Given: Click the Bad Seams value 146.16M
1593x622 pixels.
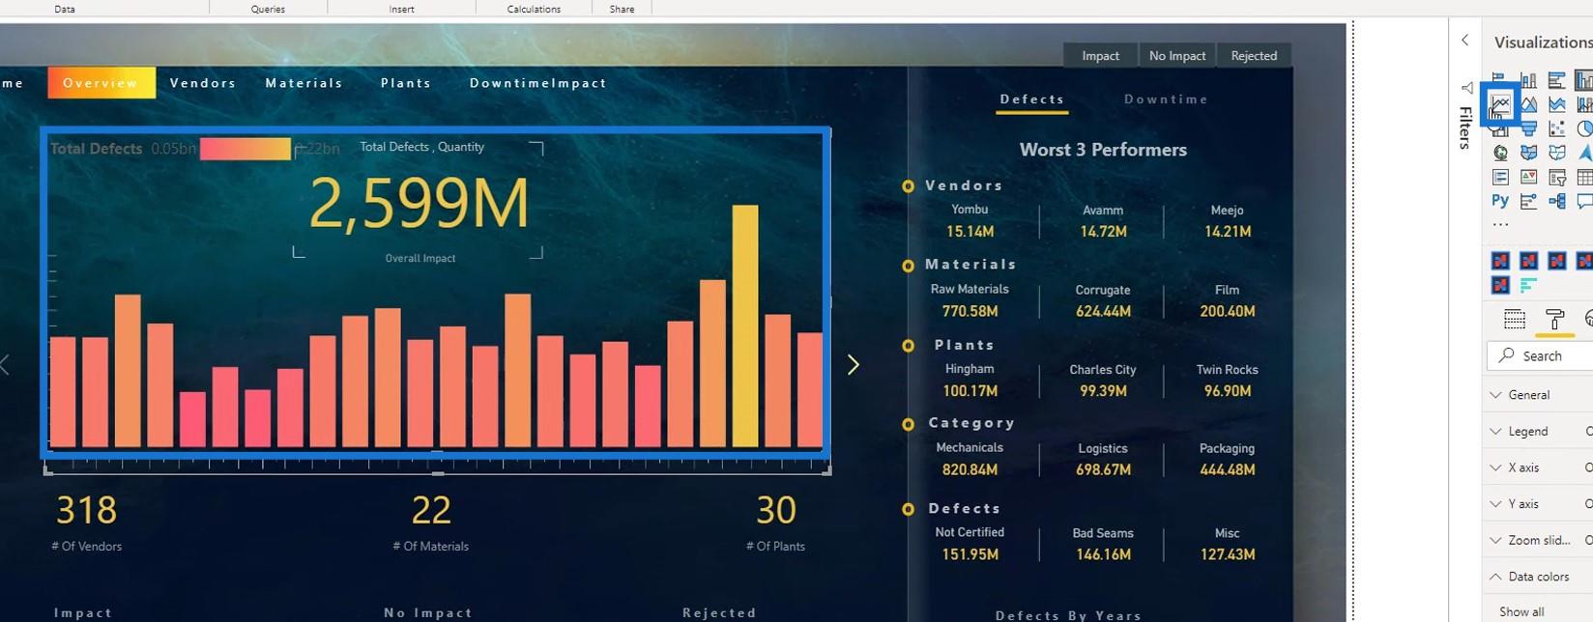Looking at the screenshot, I should [x=1103, y=554].
